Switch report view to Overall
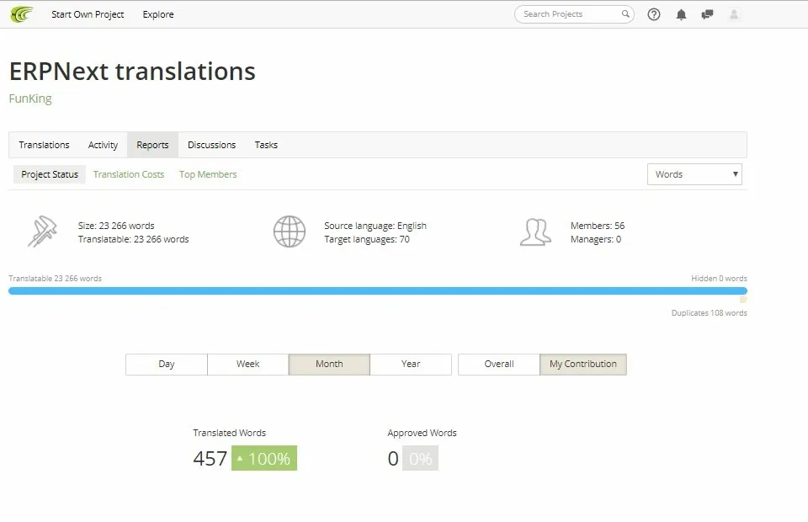808x522 pixels. coord(499,365)
